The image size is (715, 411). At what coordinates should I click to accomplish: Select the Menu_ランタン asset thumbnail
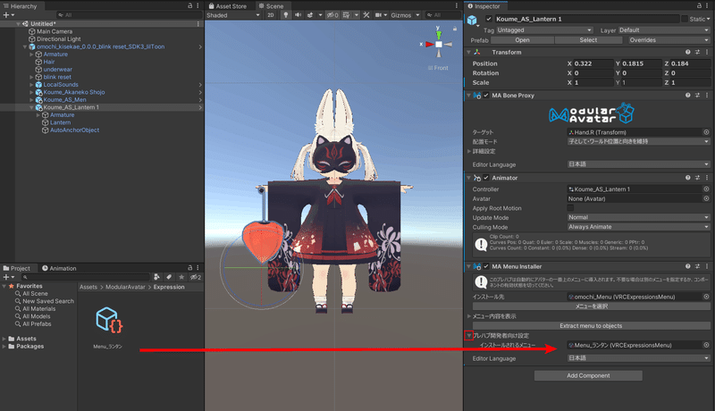108,319
